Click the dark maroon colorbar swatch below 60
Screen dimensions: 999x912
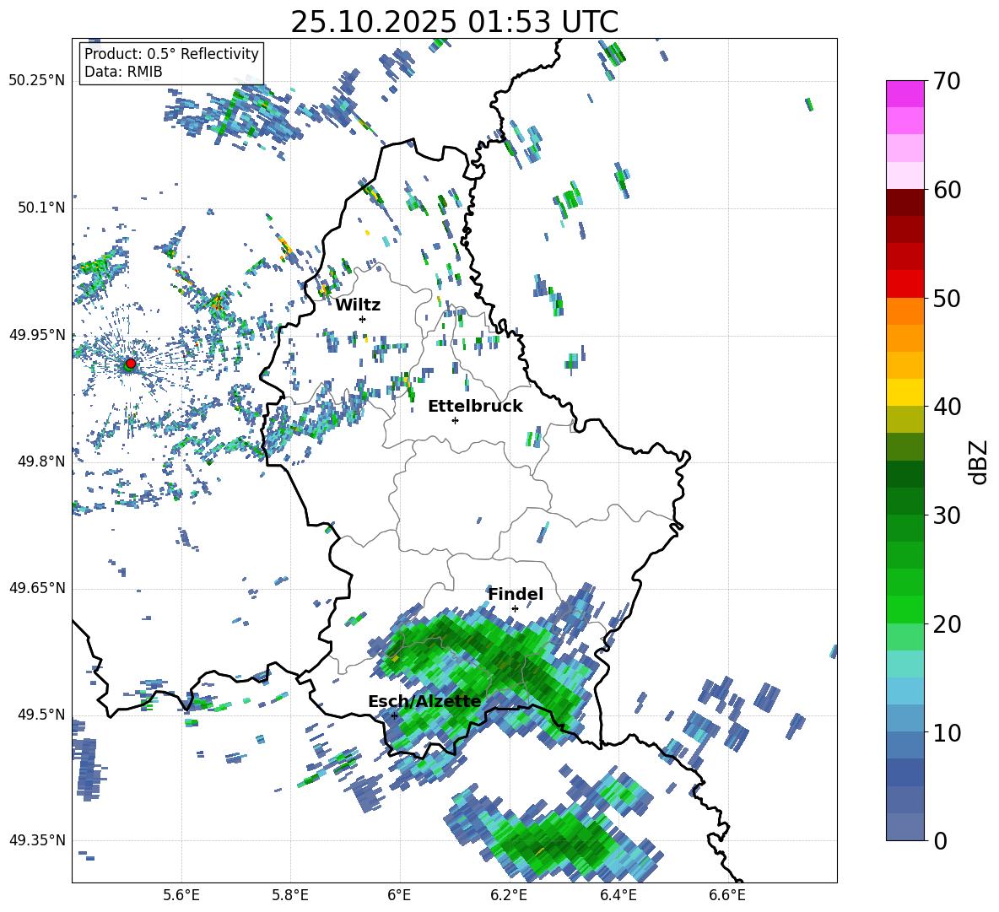(905, 202)
